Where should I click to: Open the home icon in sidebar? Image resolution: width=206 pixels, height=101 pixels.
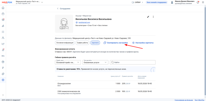pyautogui.click(x=3, y=8)
